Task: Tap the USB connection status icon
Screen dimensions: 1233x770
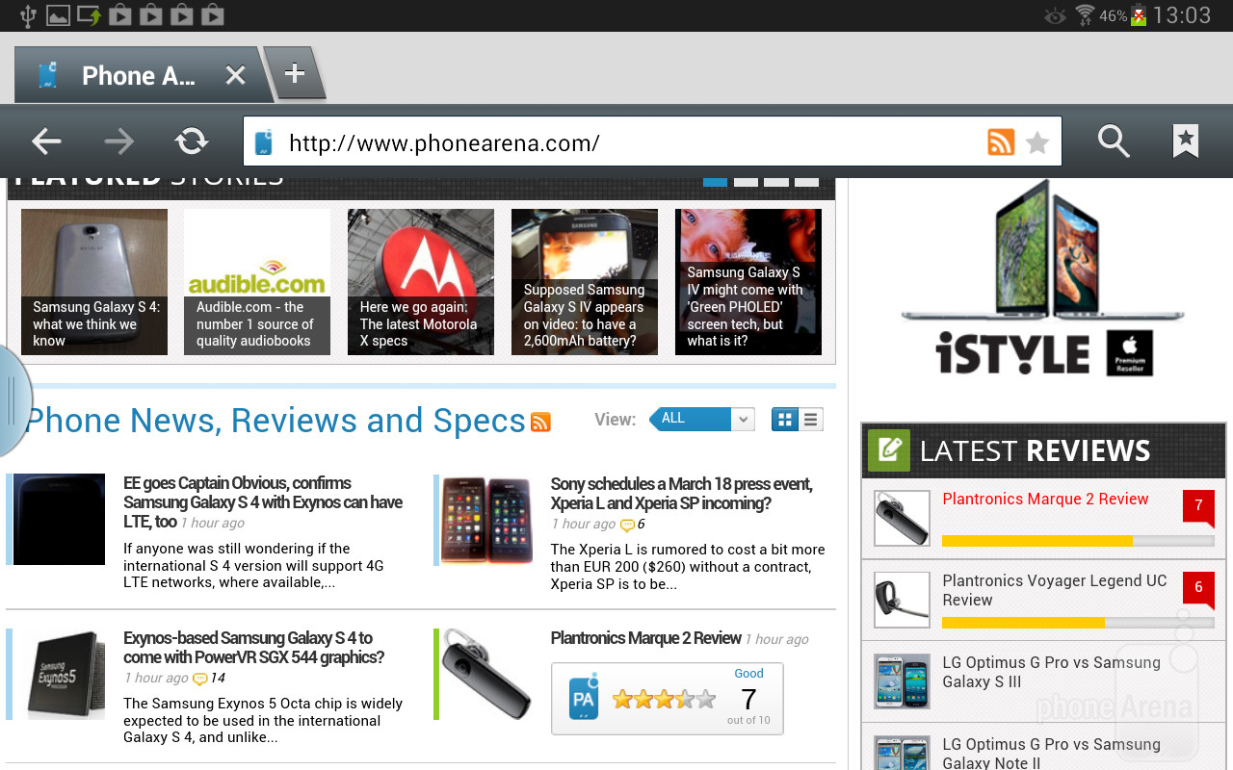Action: 27,15
